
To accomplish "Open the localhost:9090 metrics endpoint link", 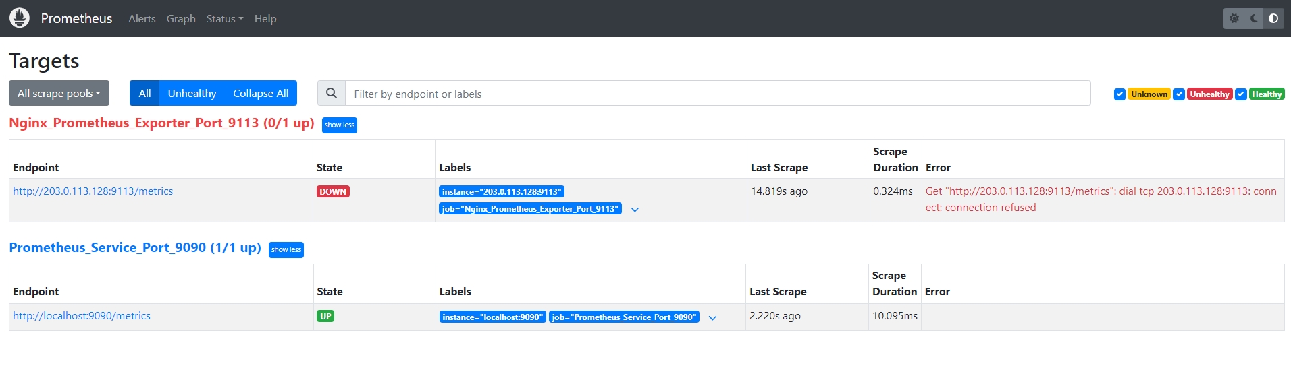I will tap(82, 315).
